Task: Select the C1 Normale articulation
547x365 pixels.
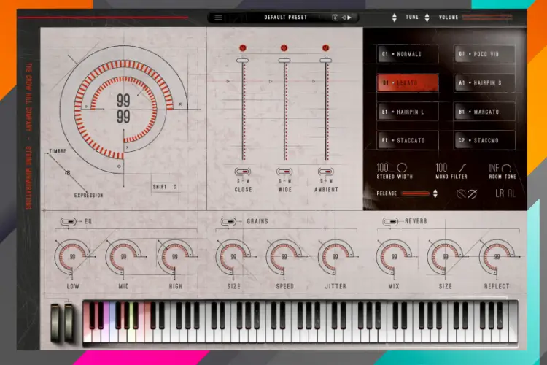Action: 408,54
